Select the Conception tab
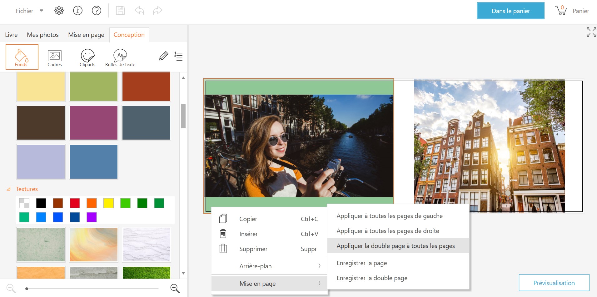This screenshot has width=597, height=297. click(129, 35)
